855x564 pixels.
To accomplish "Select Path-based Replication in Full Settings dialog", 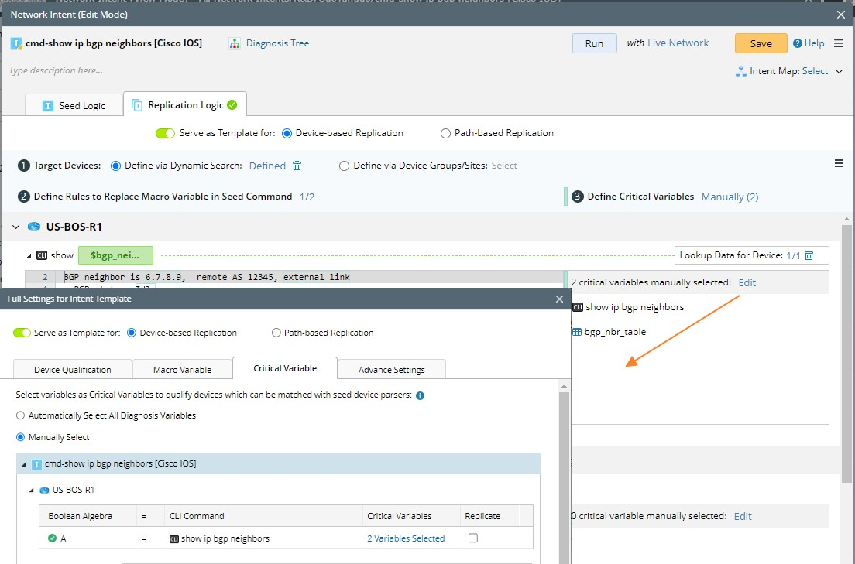I will point(276,333).
